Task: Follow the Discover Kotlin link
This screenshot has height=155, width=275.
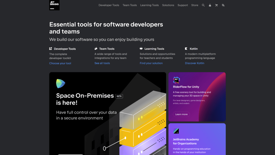Action: (x=194, y=63)
